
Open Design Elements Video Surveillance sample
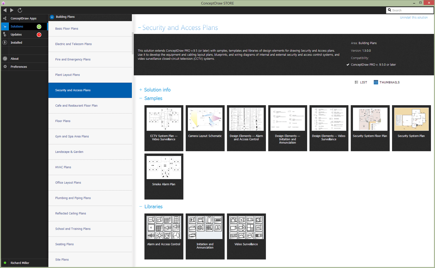coord(329,128)
